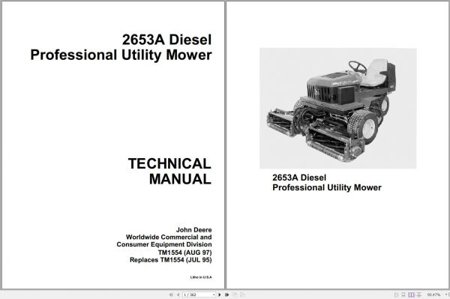Click the zoom percentage field
450x299 pixels.
tap(433, 295)
